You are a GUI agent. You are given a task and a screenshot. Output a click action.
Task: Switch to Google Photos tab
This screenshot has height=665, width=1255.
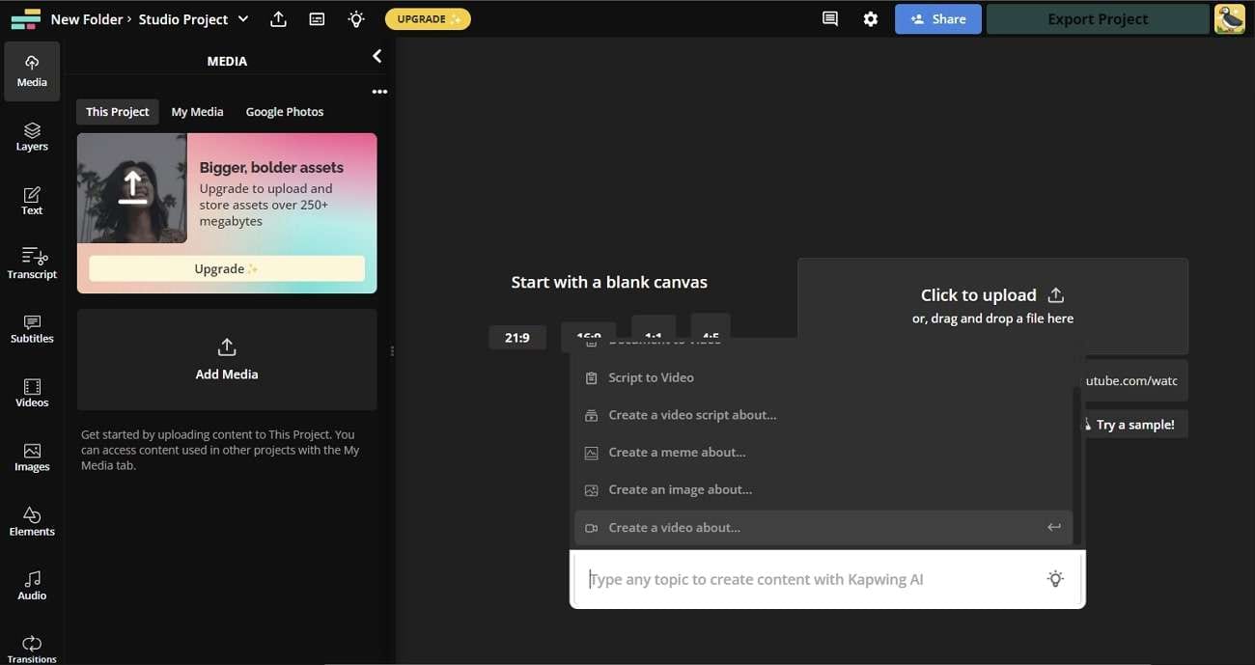[285, 112]
